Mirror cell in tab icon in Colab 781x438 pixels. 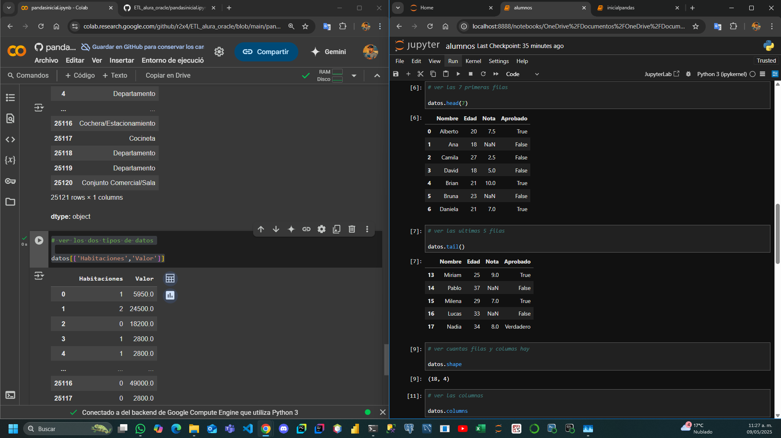coord(337,229)
